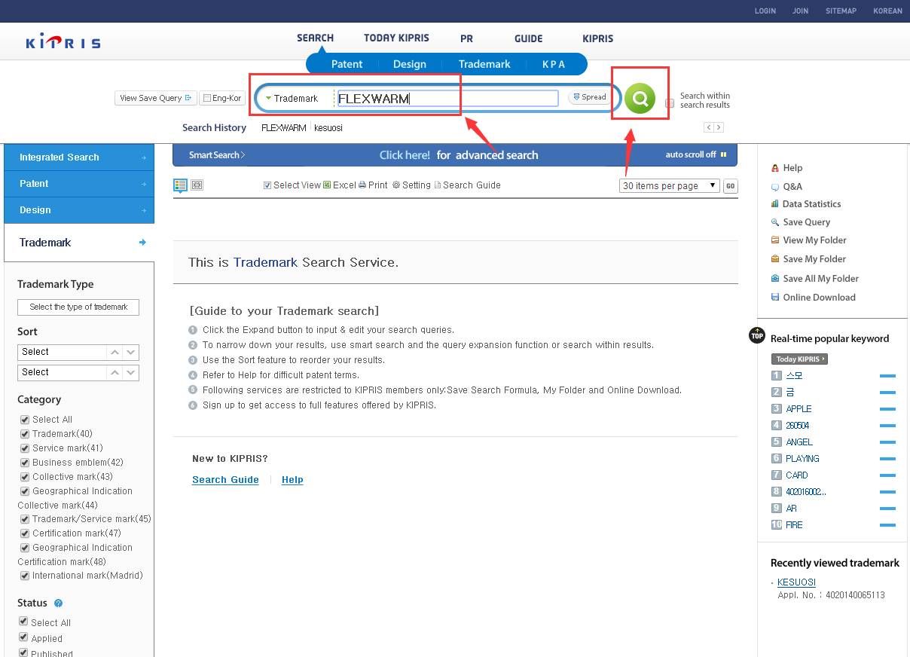Uncheck International mark(Madrid) checkbox

tap(25, 576)
